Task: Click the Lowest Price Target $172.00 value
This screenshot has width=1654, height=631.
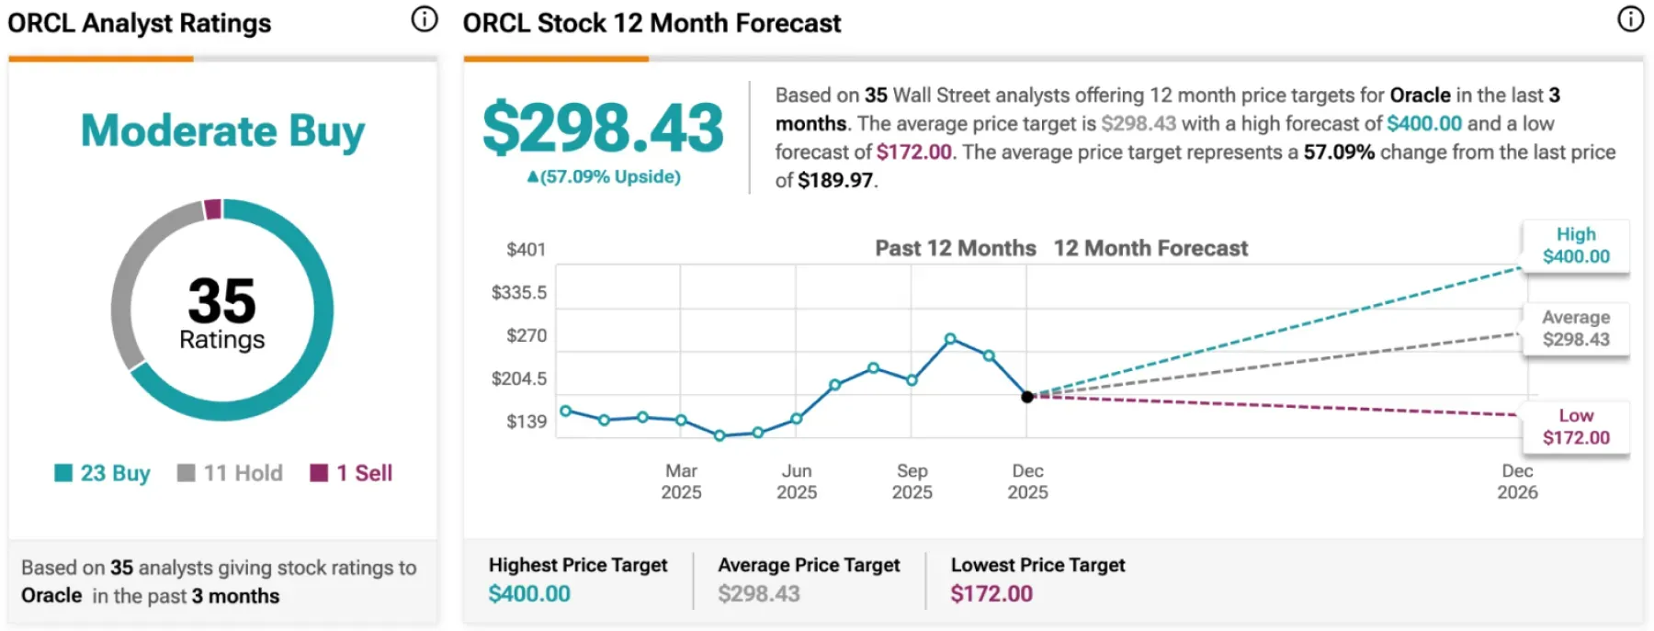Action: [x=991, y=594]
